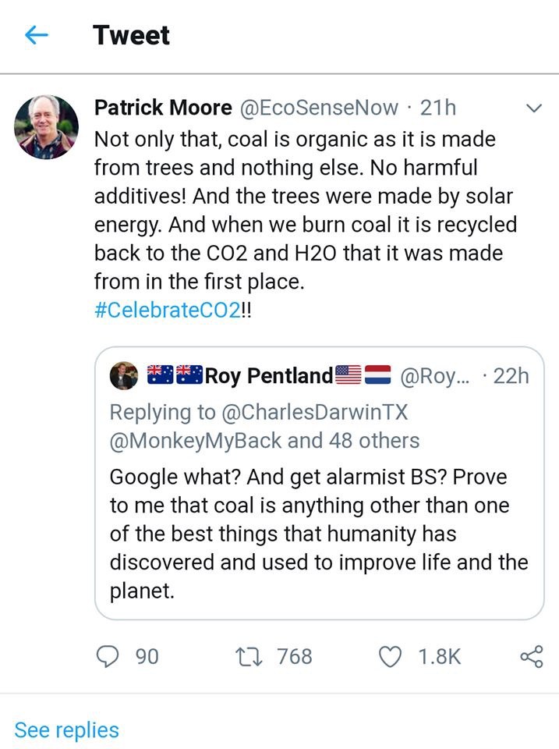This screenshot has width=559, height=749.
Task: Tap the back arrow icon
Action: [37, 35]
